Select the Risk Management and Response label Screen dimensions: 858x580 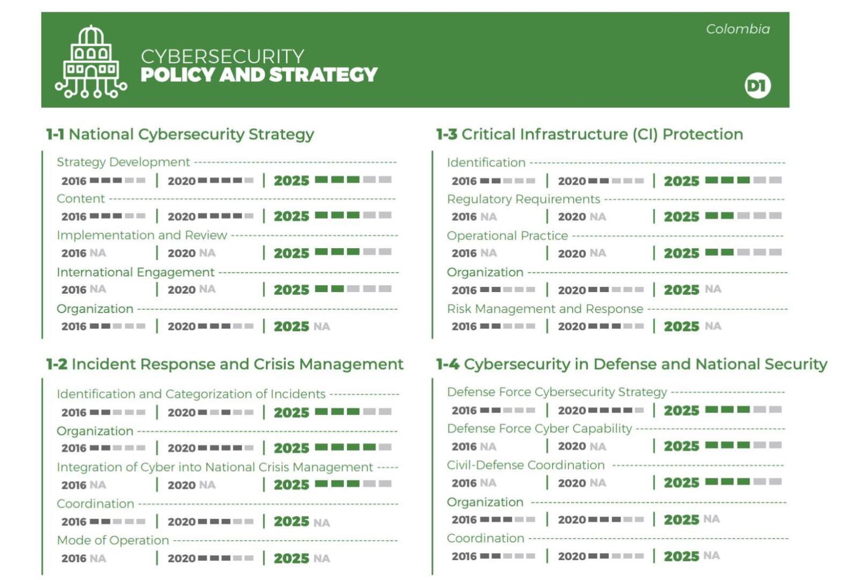pyautogui.click(x=545, y=309)
